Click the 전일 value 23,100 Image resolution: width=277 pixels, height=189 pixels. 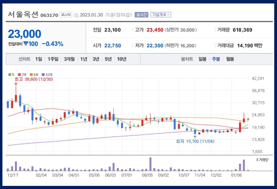(112, 30)
